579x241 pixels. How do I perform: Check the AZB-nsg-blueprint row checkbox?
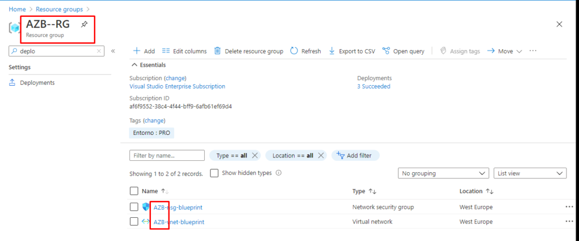134,207
